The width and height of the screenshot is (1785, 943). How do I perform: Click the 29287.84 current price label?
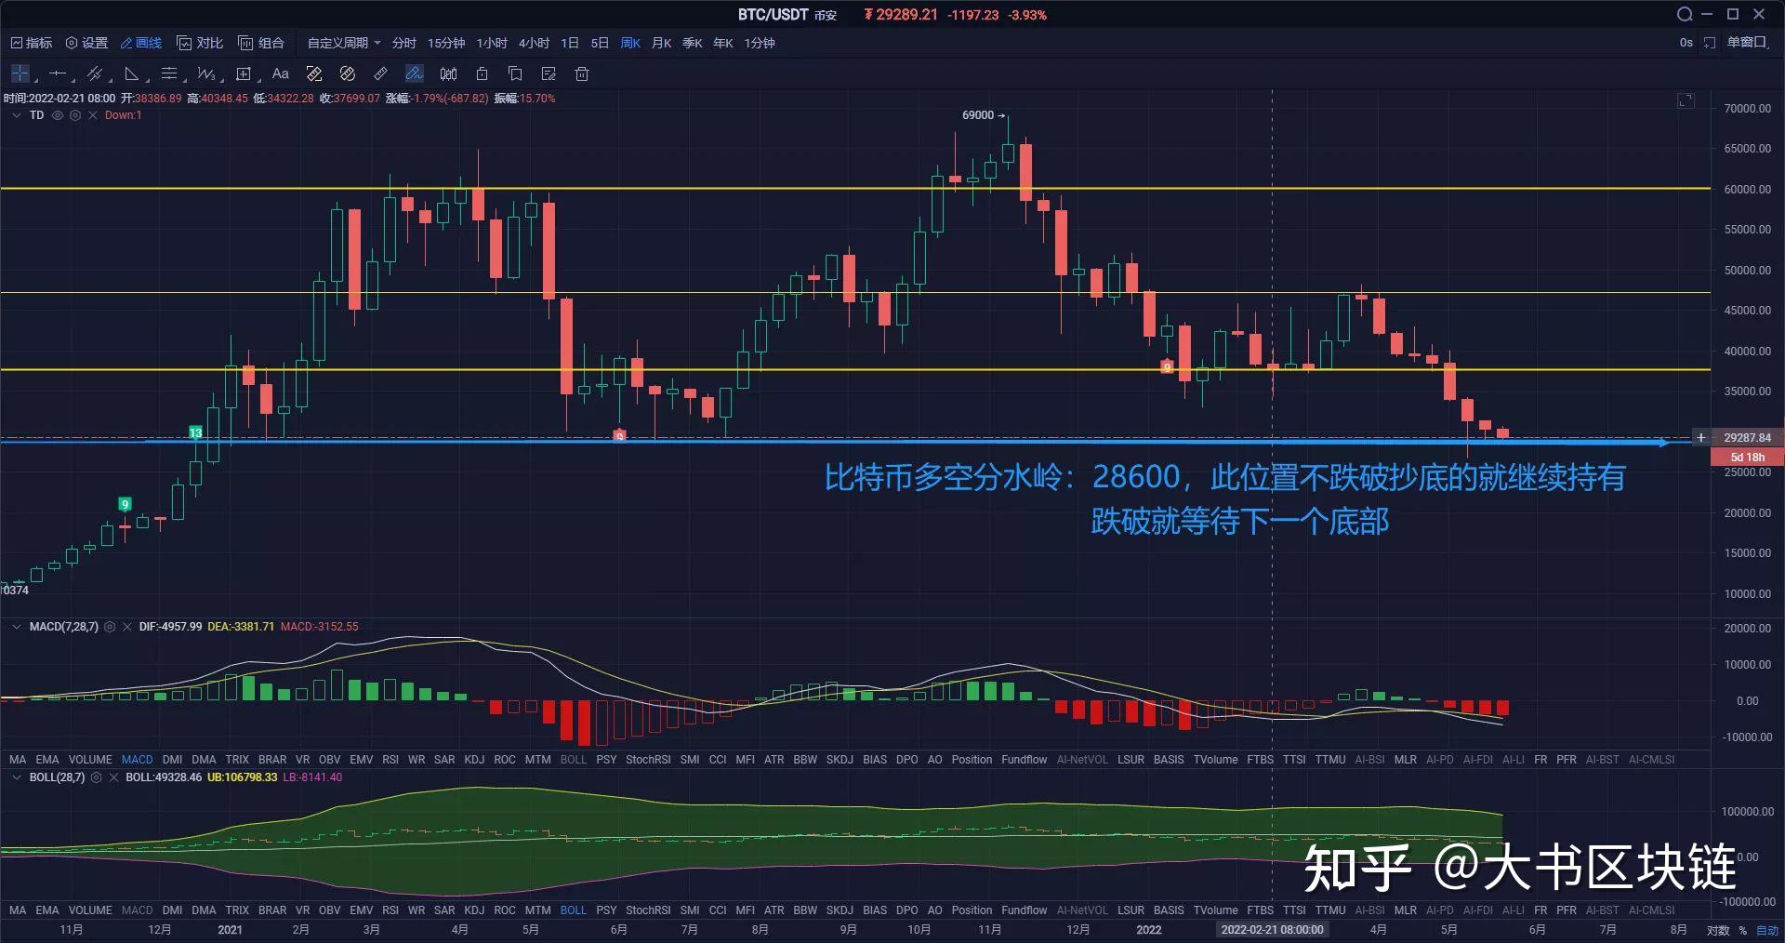tap(1746, 437)
